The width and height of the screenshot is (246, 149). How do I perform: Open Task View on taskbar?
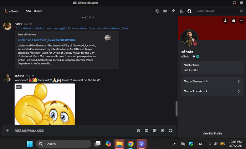coord(97,144)
